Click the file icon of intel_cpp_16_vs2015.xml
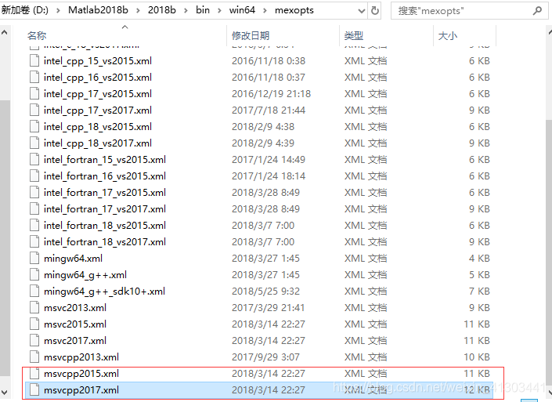 (34, 77)
